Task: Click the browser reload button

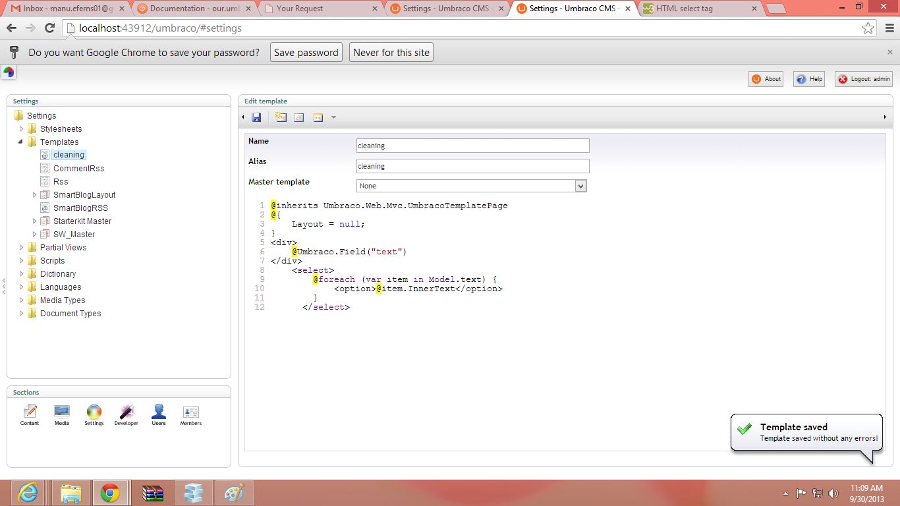Action: coord(49,28)
